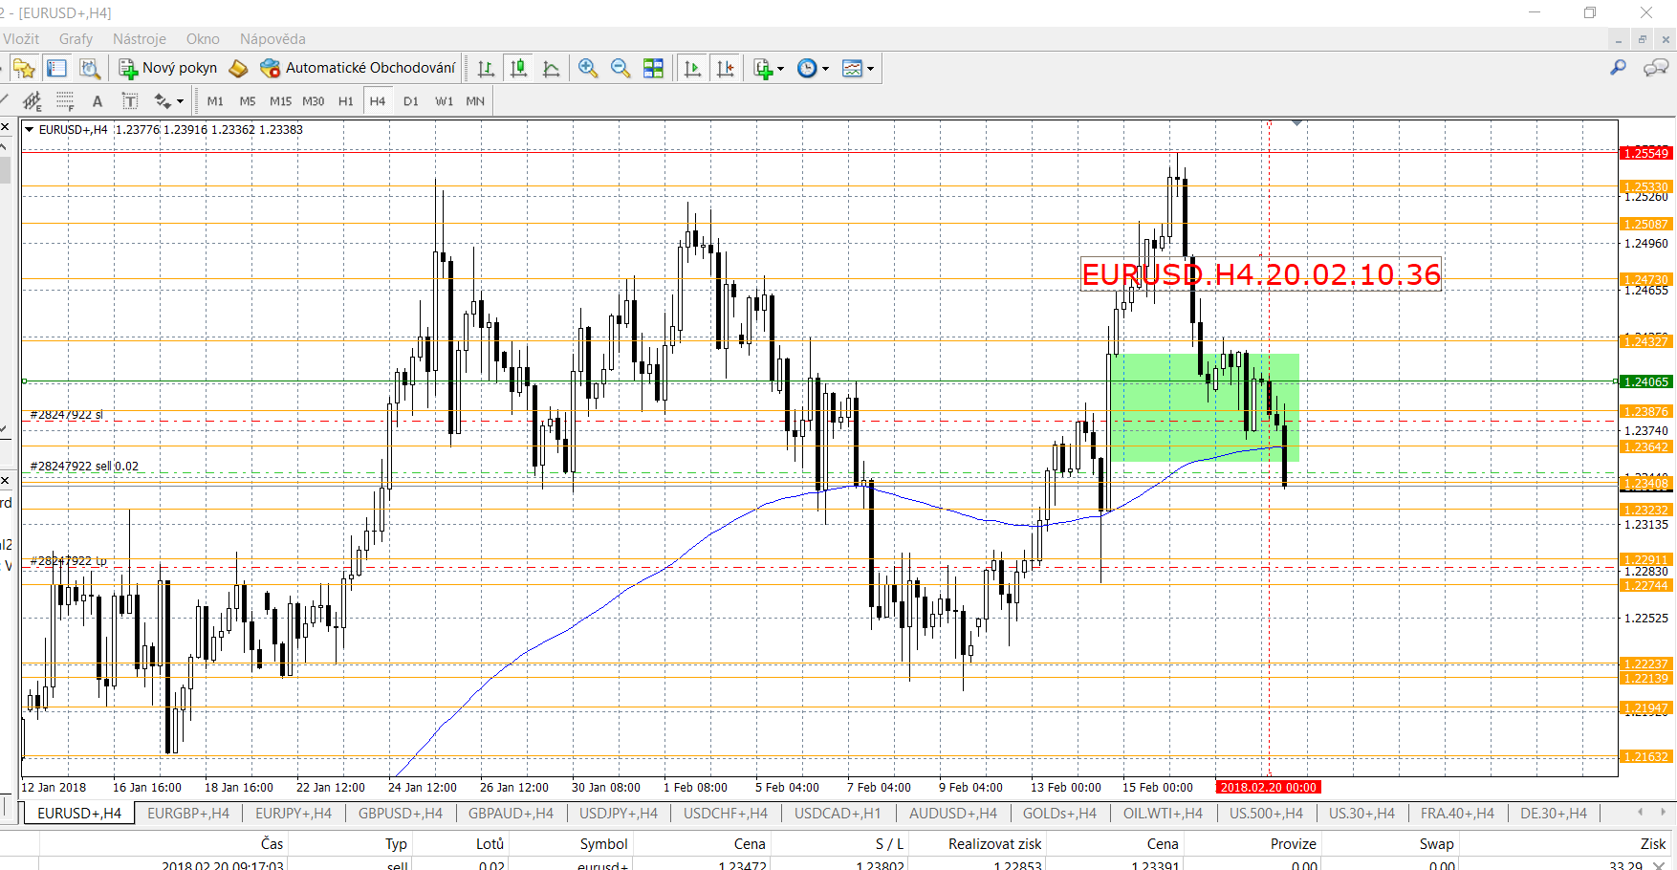Click the red 2018.02.20 00:00 date marker
1677x870 pixels.
click(x=1268, y=788)
